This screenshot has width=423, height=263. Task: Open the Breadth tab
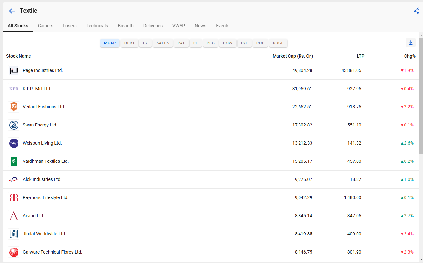[125, 26]
